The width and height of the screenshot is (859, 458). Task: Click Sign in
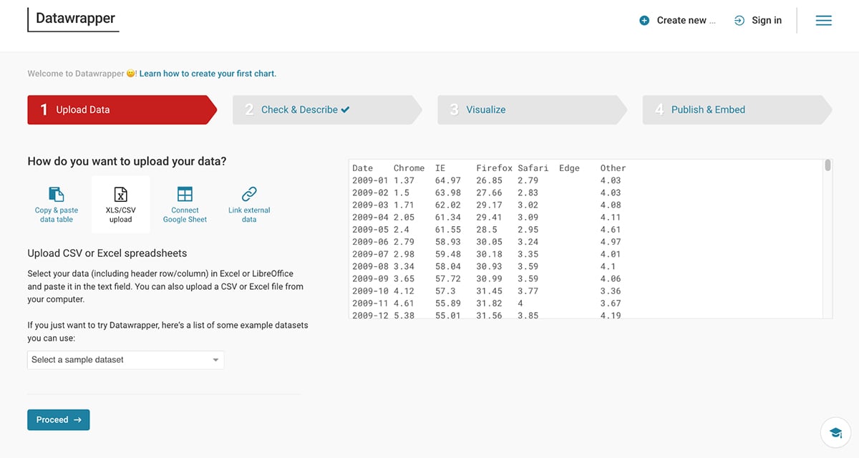coord(766,20)
